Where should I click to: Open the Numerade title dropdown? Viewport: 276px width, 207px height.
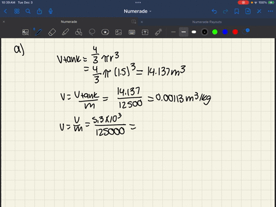(137, 11)
